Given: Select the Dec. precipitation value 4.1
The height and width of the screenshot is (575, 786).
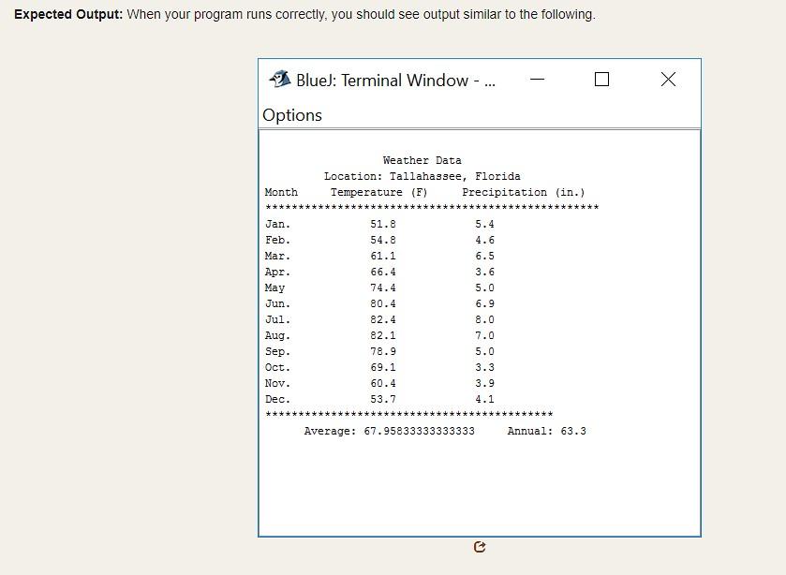Looking at the screenshot, I should pos(483,399).
